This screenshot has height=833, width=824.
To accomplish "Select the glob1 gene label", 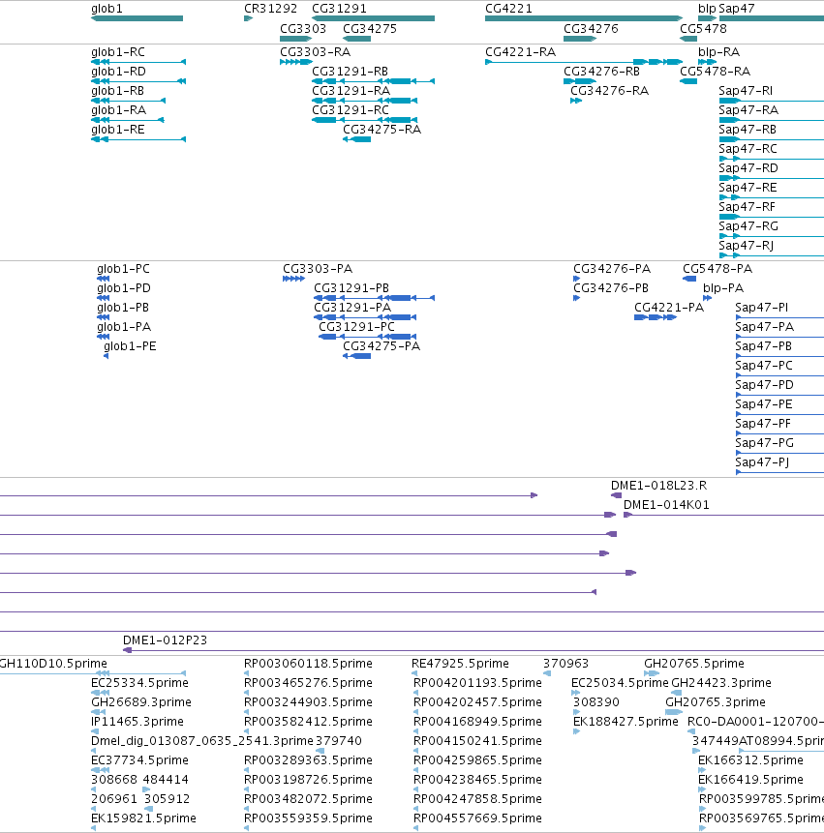I will point(107,9).
